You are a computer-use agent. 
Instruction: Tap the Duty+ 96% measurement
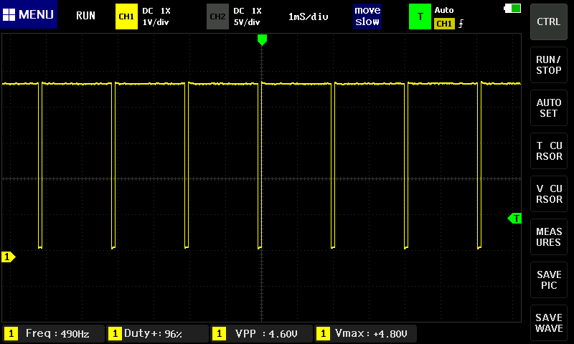point(157,333)
